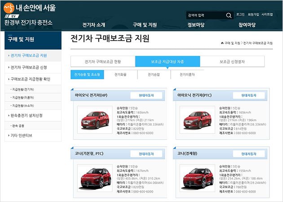Select 전기화물 sub-tab
This screenshot has width=283, height=202.
pos(120,75)
